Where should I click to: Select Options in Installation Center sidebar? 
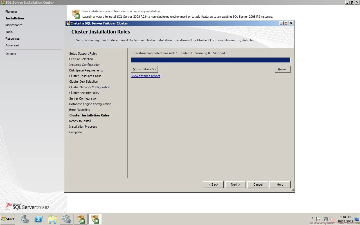click(x=11, y=54)
